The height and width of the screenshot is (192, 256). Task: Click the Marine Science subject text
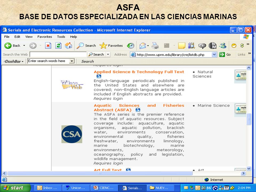point(214,106)
